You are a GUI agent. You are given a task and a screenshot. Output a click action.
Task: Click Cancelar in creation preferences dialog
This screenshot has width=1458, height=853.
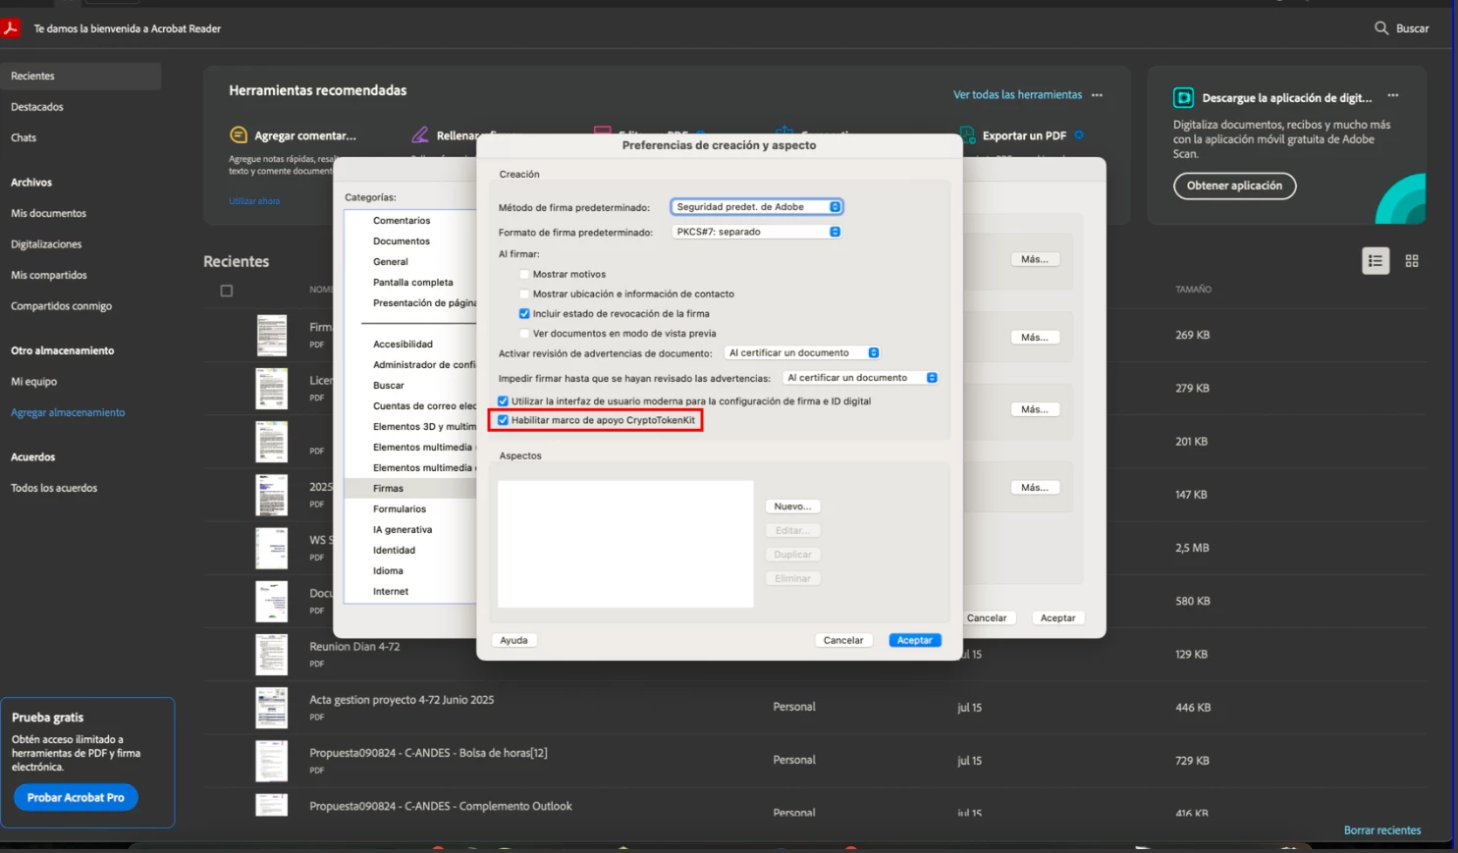(843, 640)
